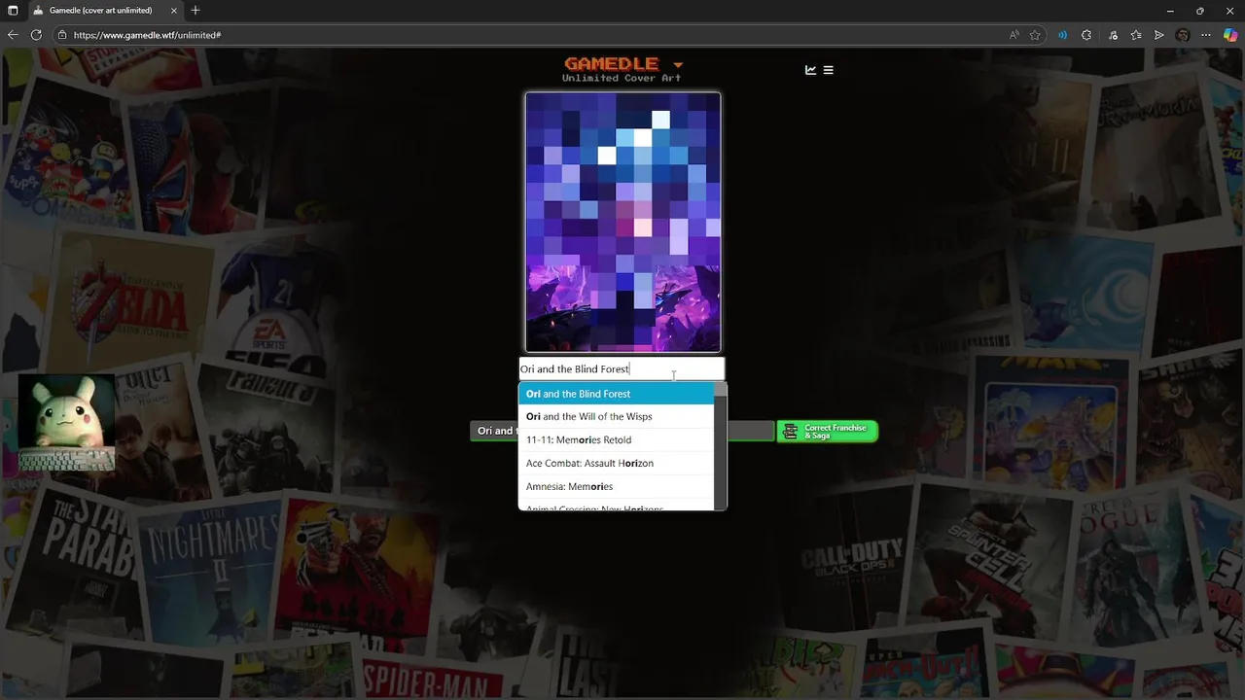Image resolution: width=1245 pixels, height=700 pixels.
Task: Click the Pikachu webcam overlay image
Action: [x=66, y=423]
